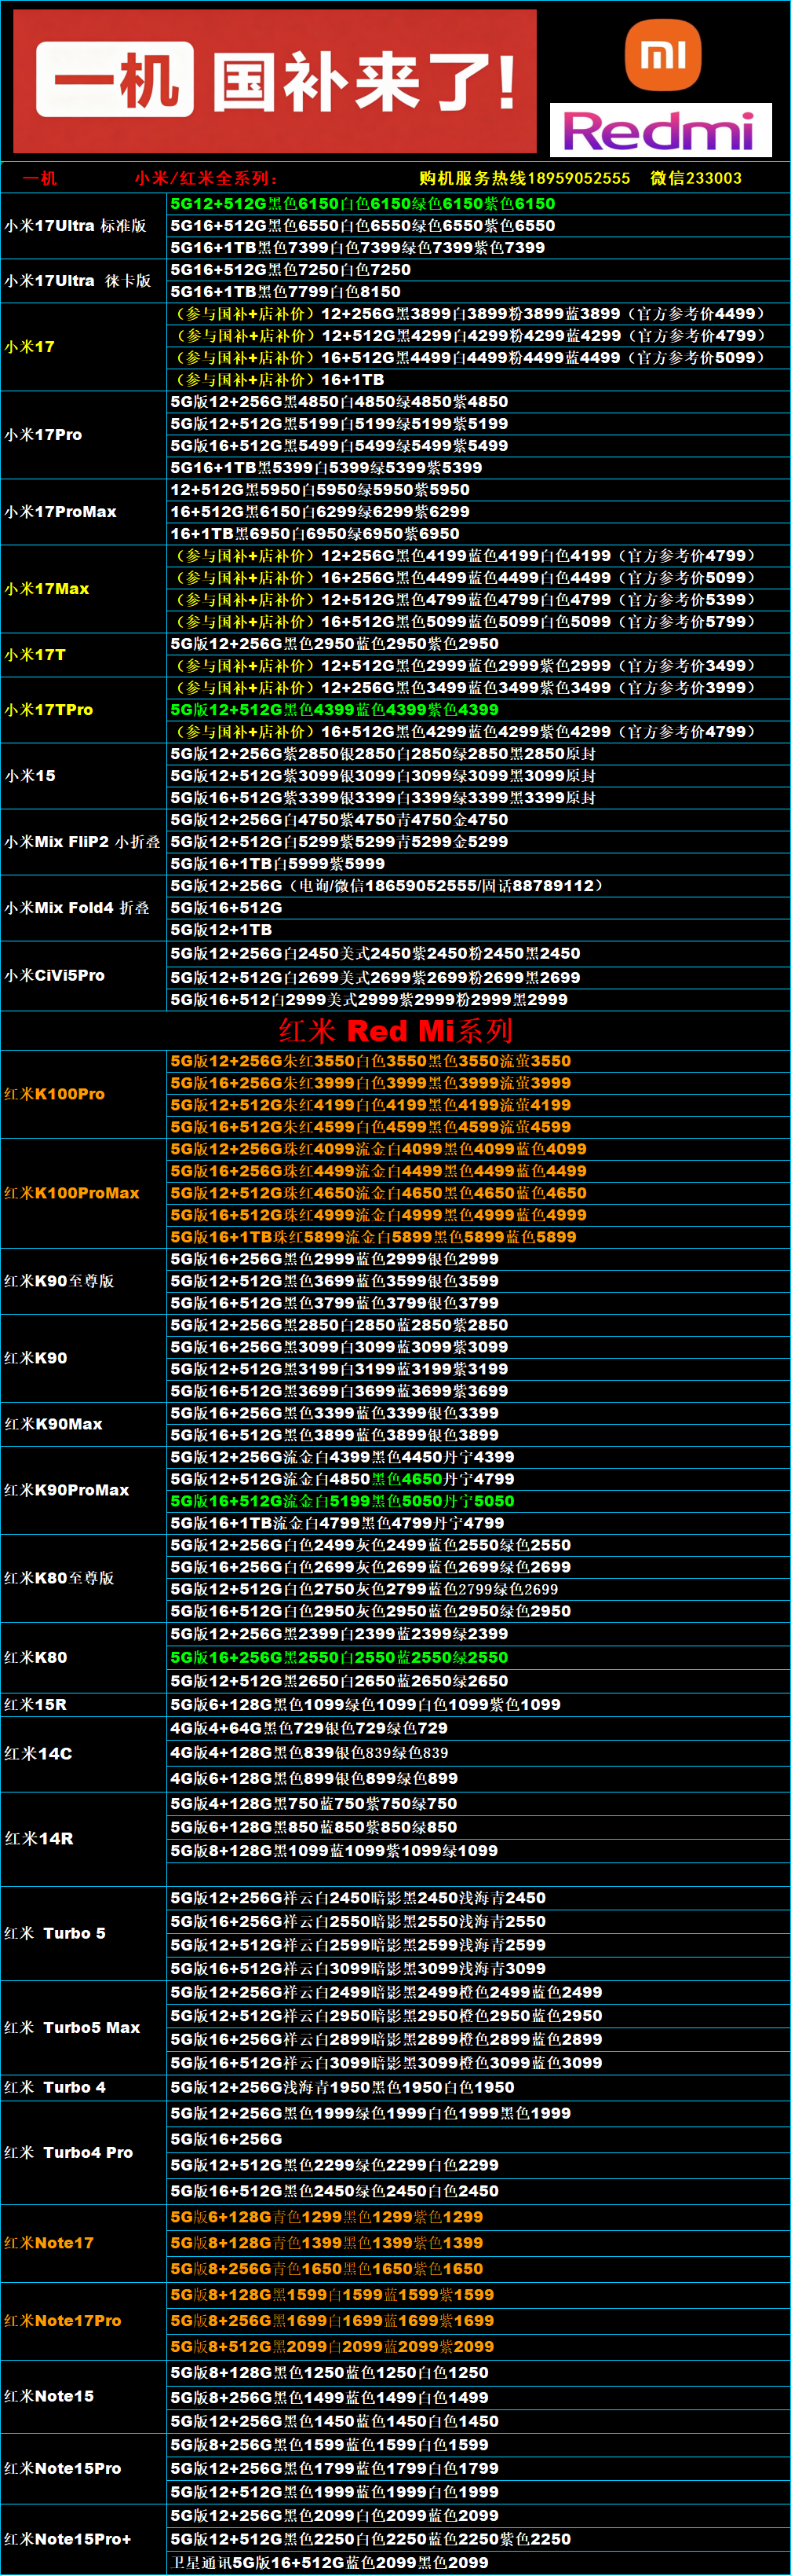Click the red '一机 国补来了!' banner

pos(275,81)
